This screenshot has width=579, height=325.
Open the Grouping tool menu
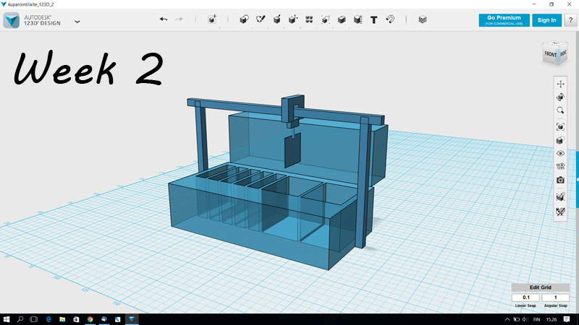click(325, 19)
